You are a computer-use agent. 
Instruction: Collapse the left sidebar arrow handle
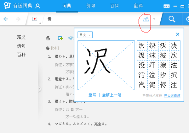click(40, 89)
